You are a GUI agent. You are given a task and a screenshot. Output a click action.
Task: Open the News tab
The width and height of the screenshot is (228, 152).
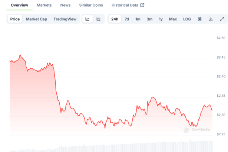(x=65, y=5)
